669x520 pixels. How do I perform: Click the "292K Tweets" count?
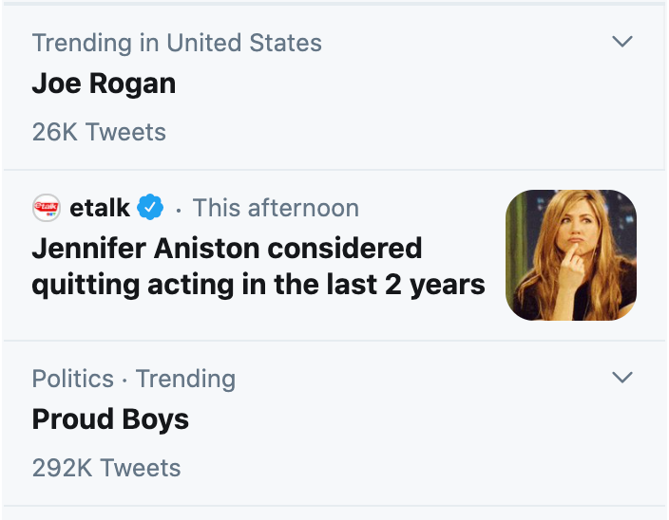pos(106,468)
